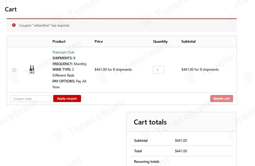Select the Product column header

[x=59, y=41]
